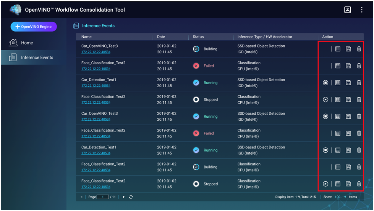Screen dimensions: 374x211
Task: Open the three-dot more options menu
Action: [361, 10]
